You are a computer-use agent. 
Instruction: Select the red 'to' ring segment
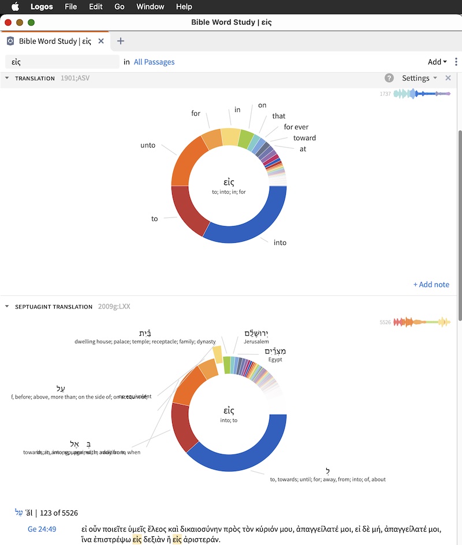click(187, 209)
